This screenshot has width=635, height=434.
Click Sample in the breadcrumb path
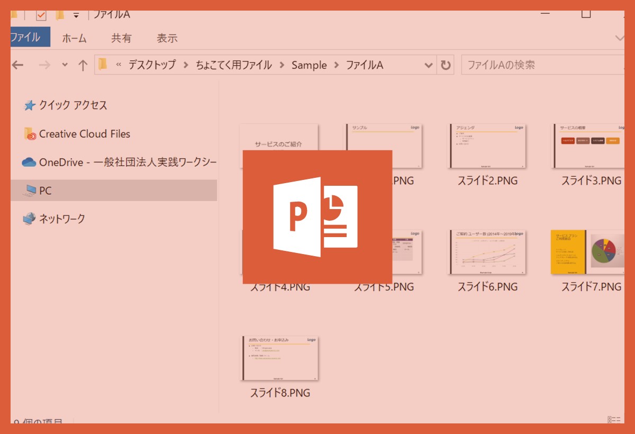309,65
